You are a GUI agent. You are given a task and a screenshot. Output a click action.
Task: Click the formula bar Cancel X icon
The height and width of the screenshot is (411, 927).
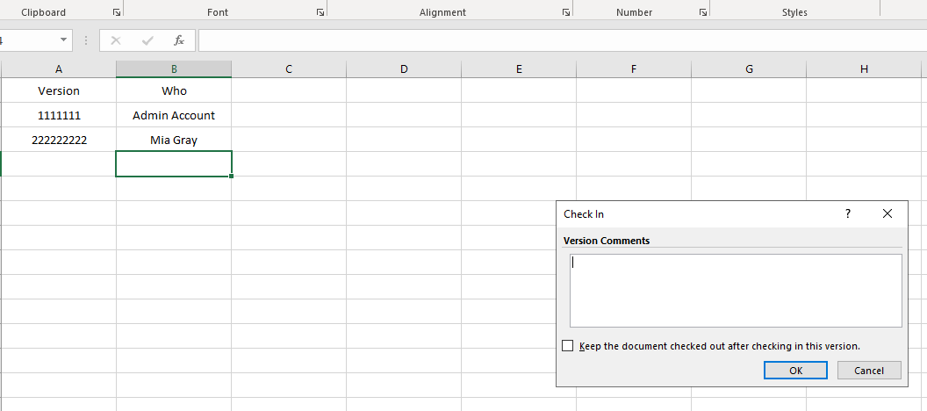116,40
